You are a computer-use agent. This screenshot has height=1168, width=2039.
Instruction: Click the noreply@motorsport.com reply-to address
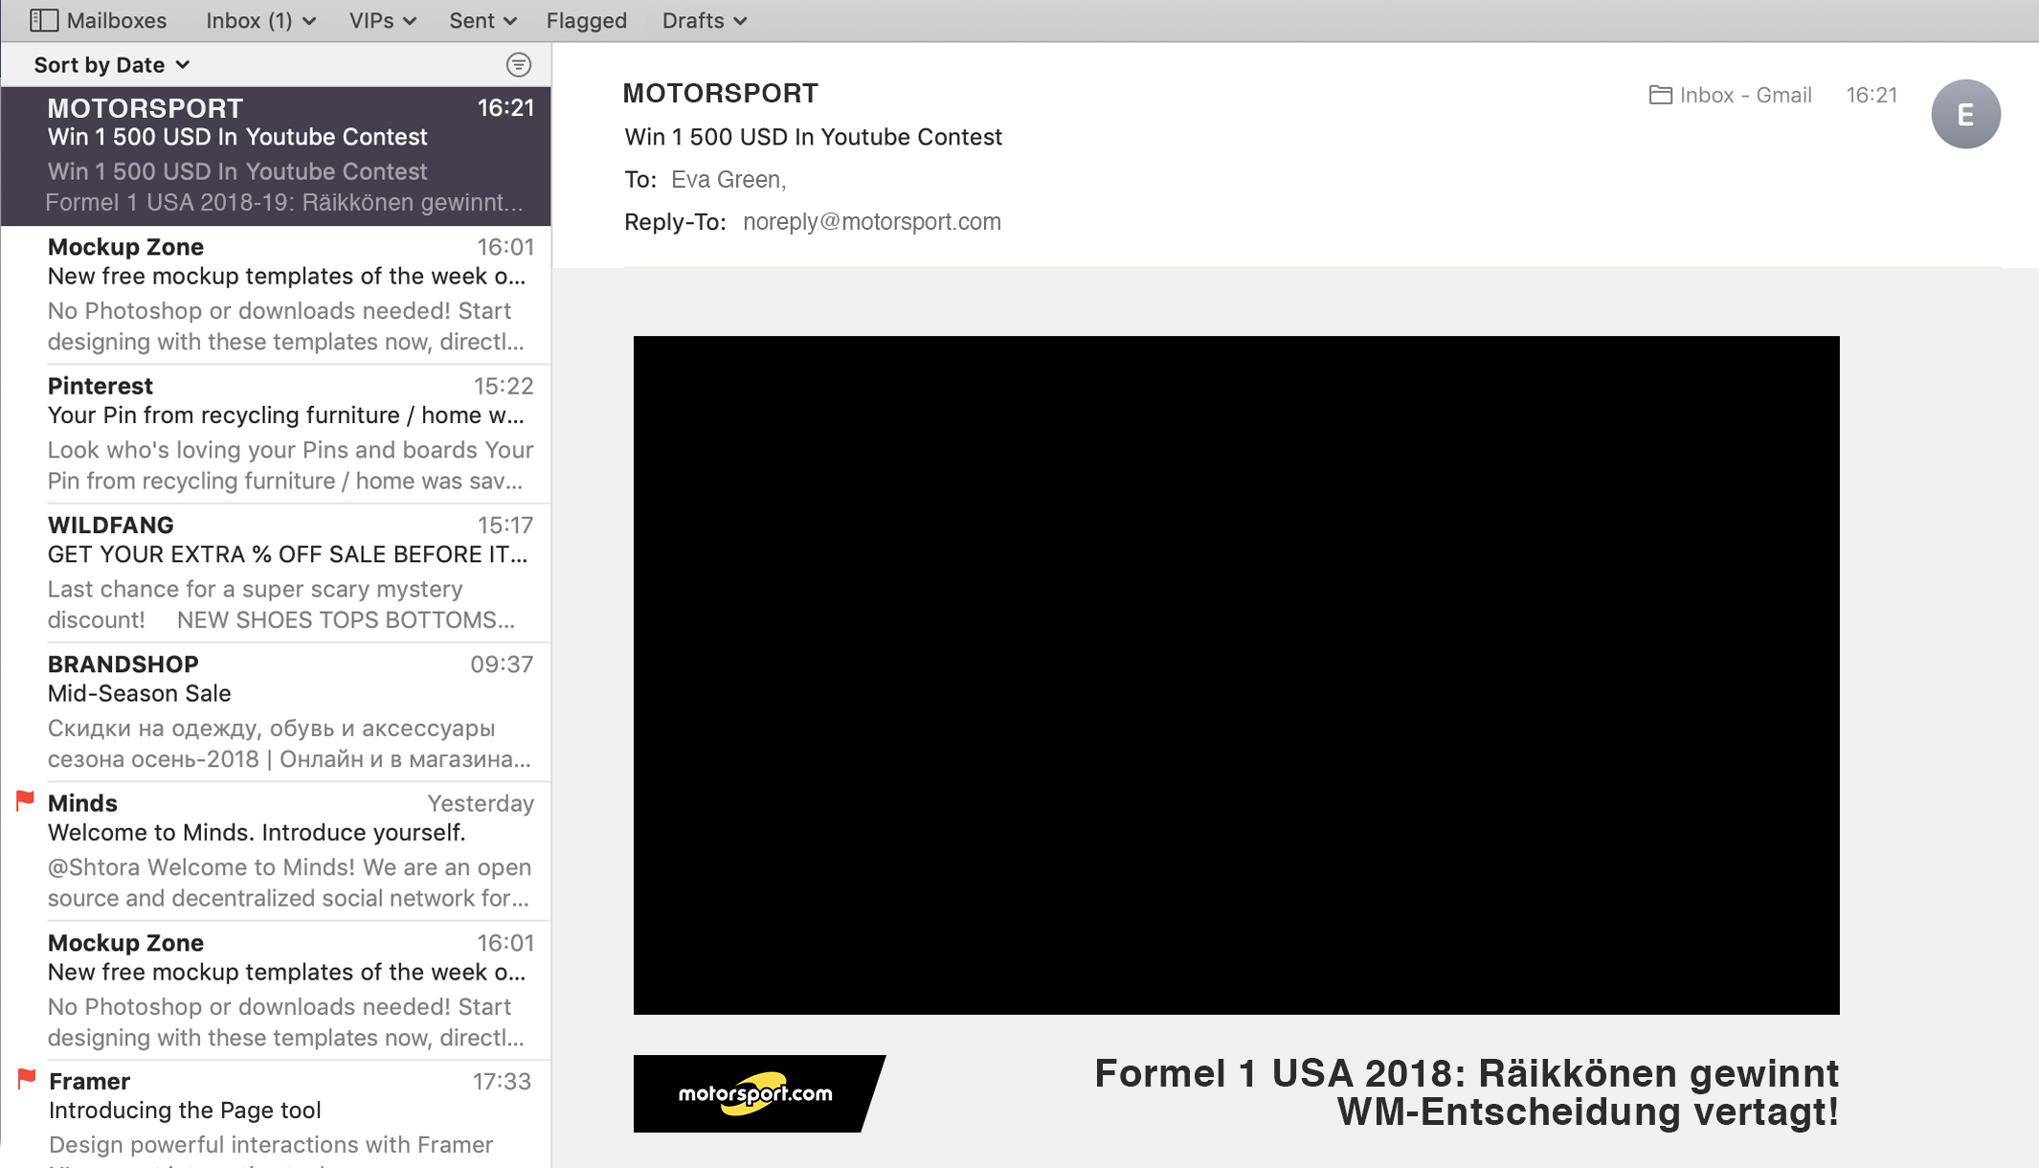pos(872,222)
